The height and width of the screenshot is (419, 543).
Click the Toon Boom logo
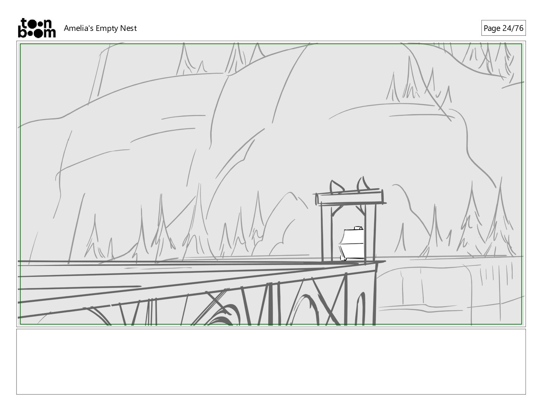coord(37,28)
